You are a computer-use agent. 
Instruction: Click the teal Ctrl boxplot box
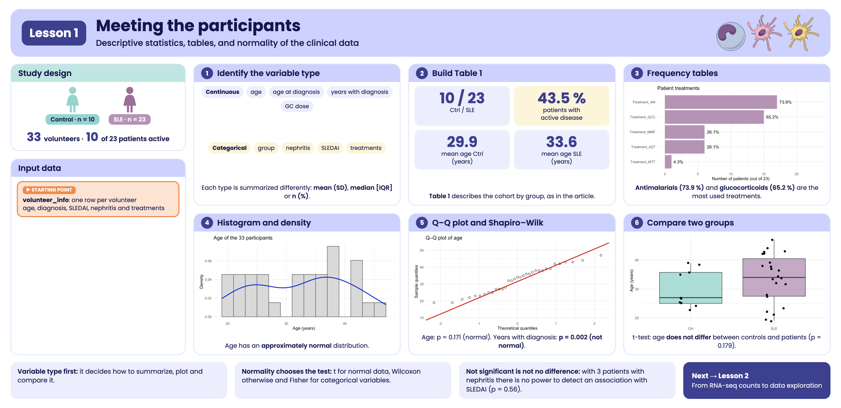pos(691,288)
